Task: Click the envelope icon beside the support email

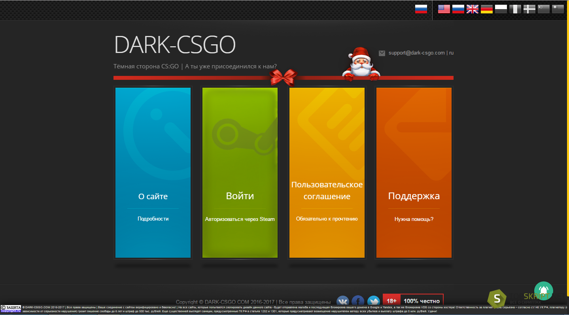Action: pyautogui.click(x=382, y=53)
